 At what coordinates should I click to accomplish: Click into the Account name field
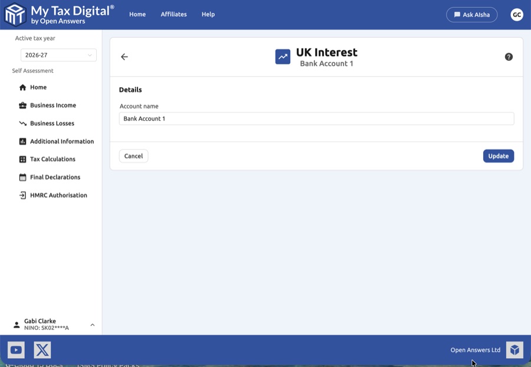pos(316,119)
